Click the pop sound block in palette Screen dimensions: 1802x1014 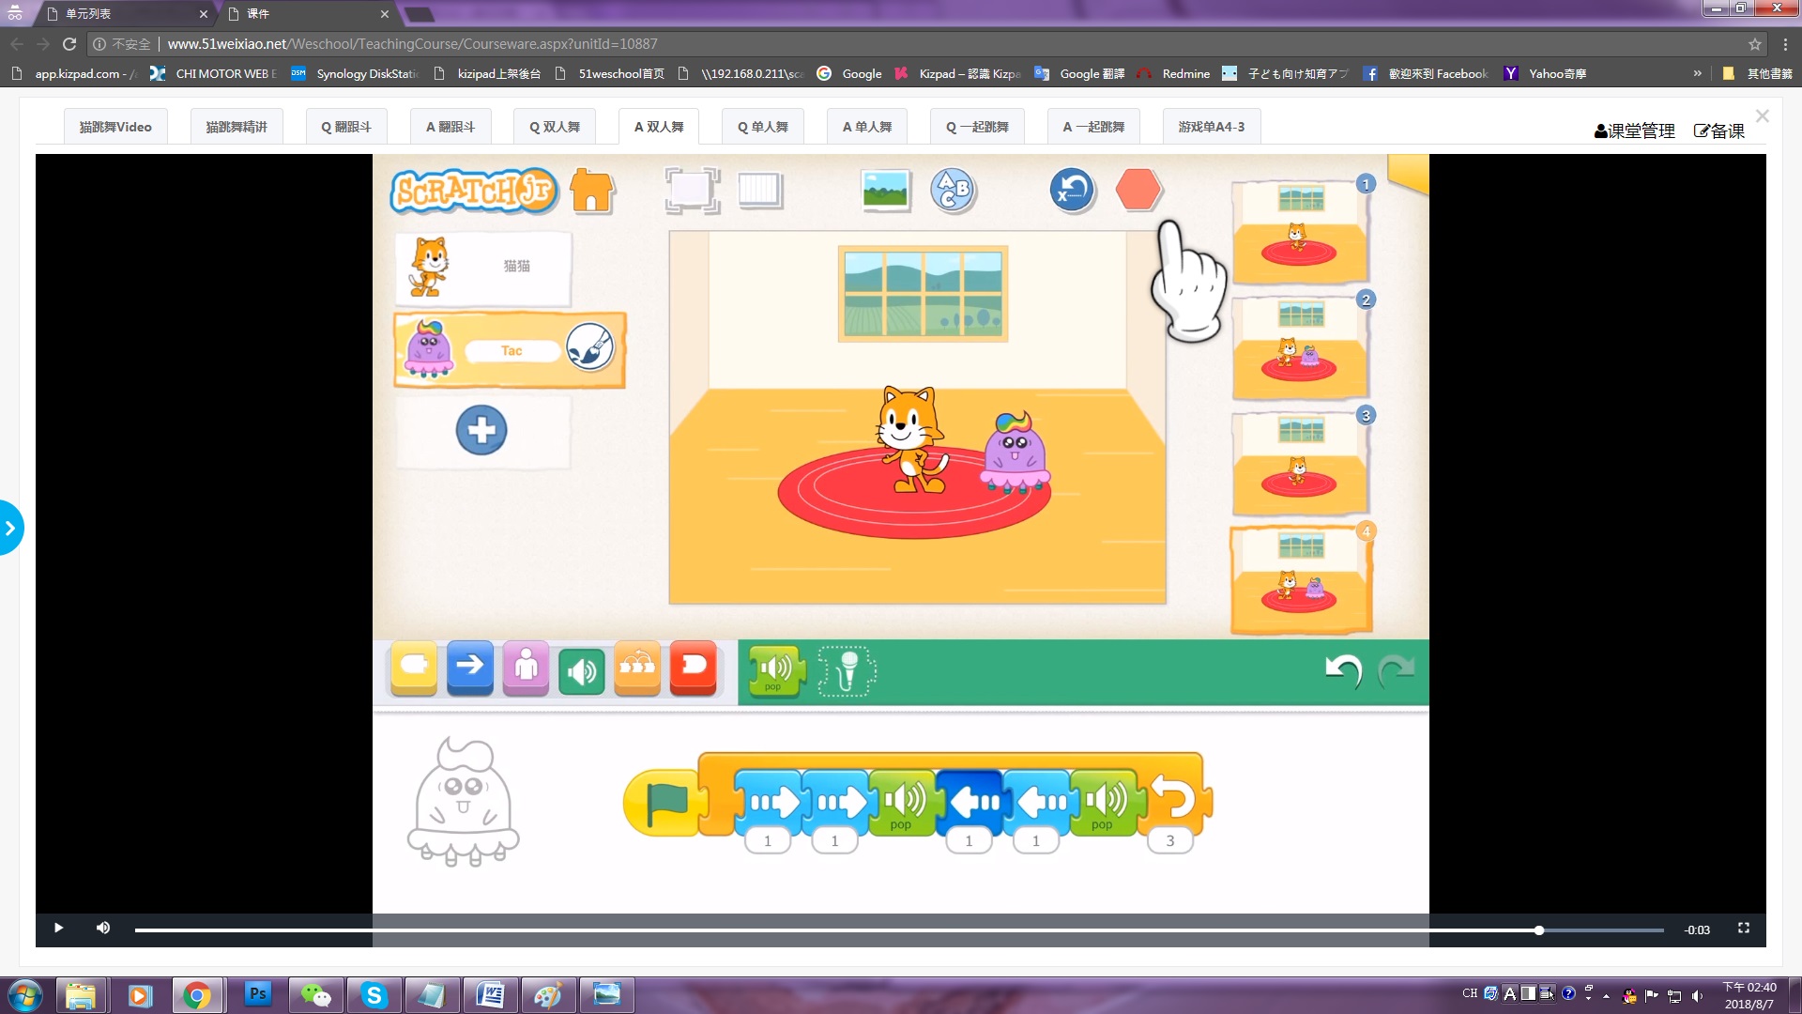776,670
